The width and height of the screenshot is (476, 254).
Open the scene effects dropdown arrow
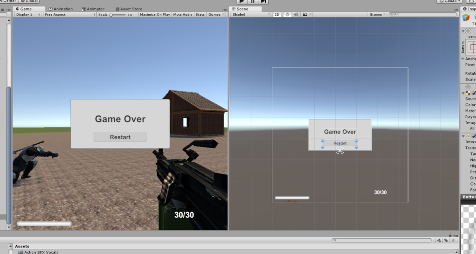(x=311, y=14)
